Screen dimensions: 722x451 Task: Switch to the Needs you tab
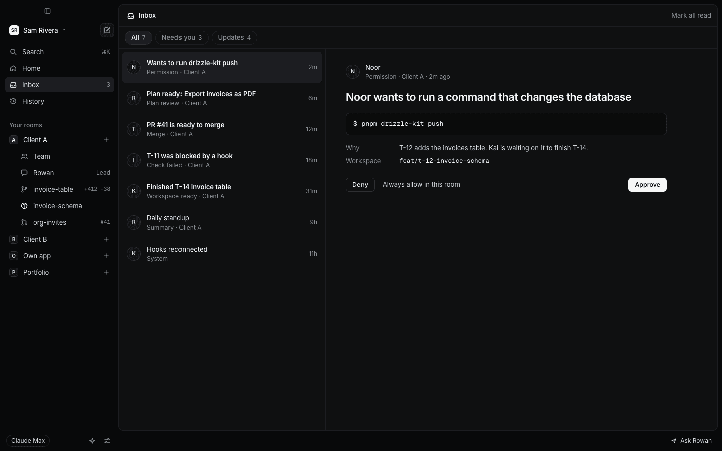(182, 38)
